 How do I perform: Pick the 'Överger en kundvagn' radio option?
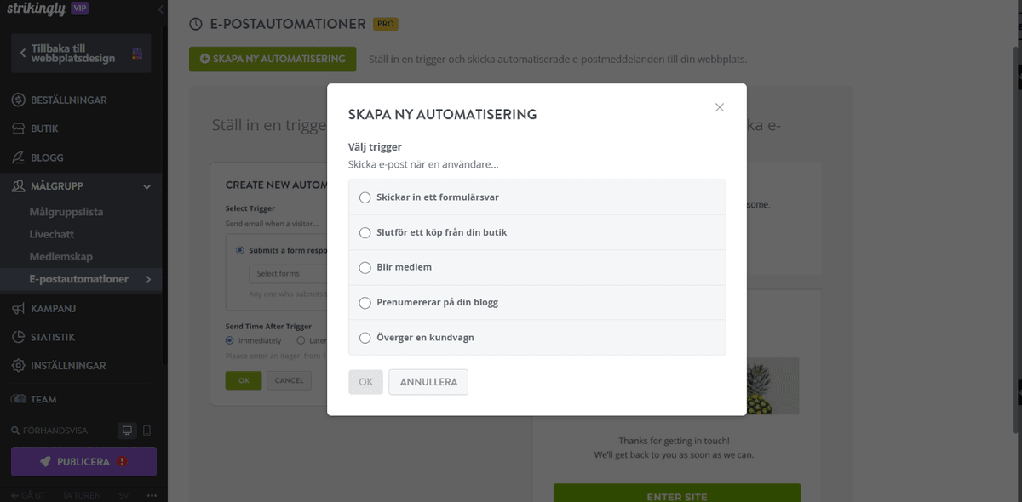(365, 338)
